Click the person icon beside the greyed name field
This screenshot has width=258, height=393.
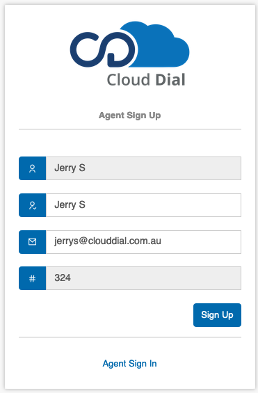click(32, 168)
